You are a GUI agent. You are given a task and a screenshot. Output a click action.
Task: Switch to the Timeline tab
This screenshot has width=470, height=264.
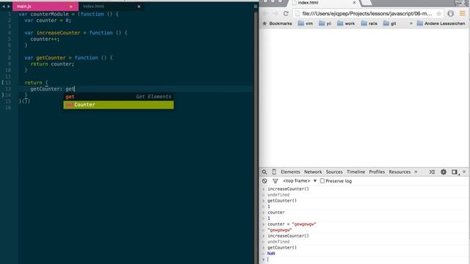pos(355,172)
